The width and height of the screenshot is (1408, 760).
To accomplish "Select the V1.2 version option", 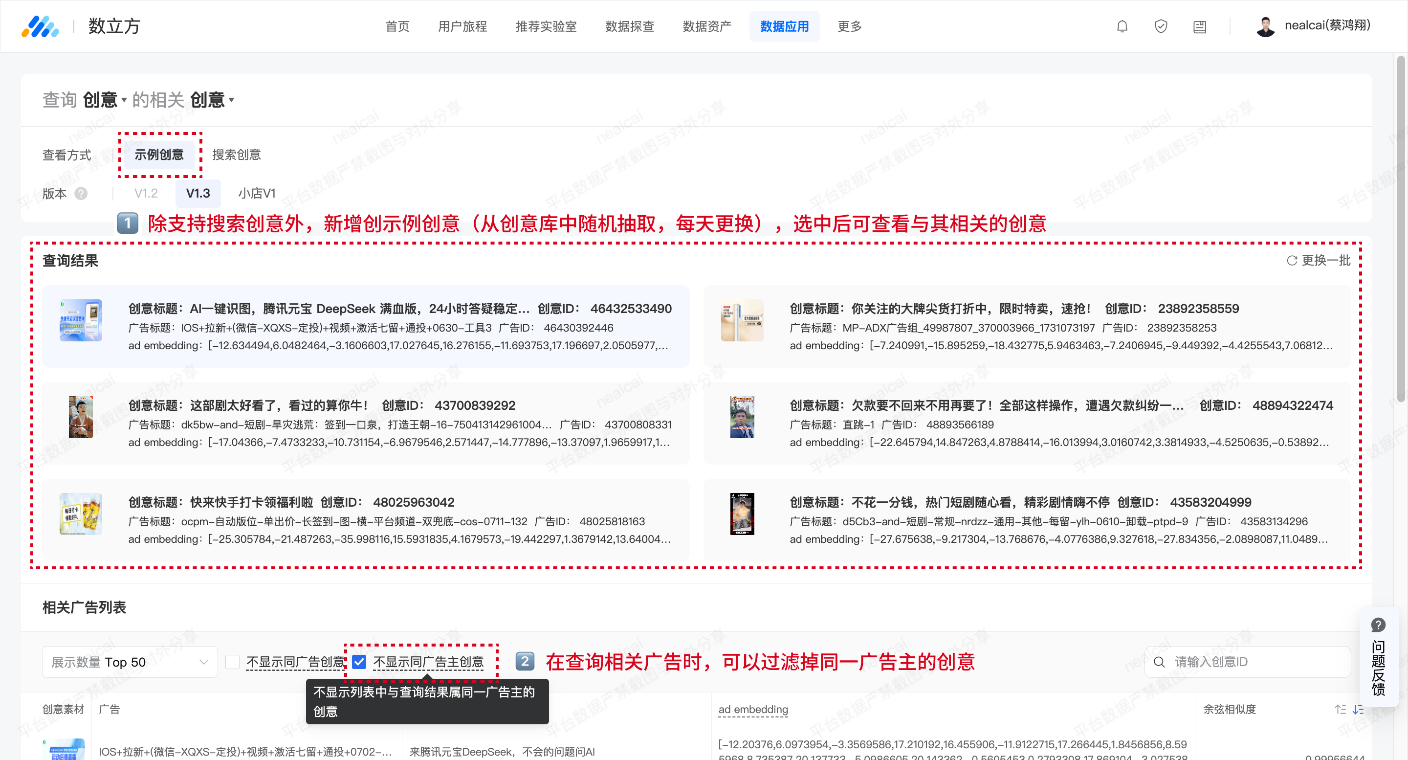I will tap(146, 194).
